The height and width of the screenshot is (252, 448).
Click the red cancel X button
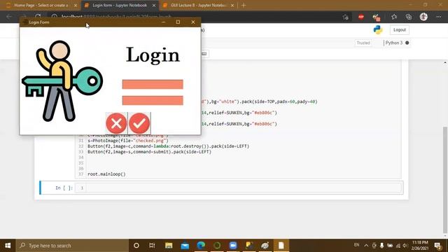tap(117, 123)
